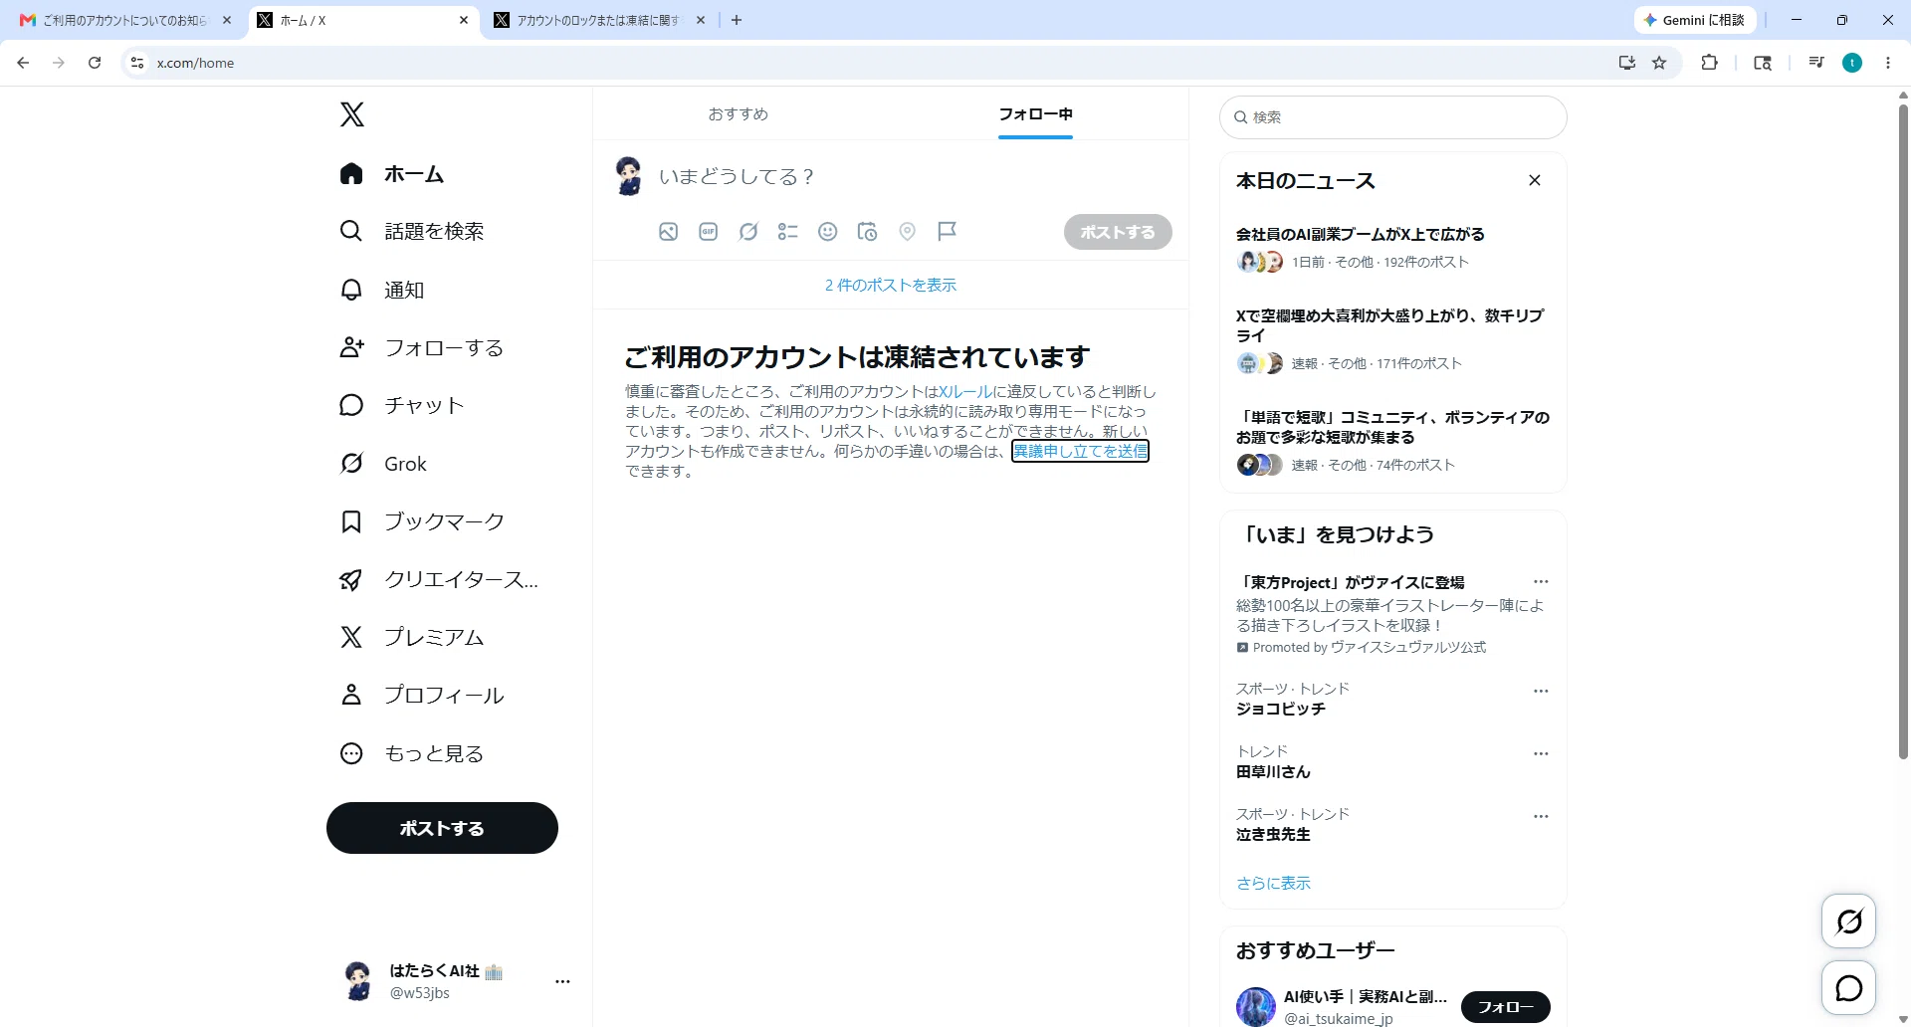1911x1027 pixels.
Task: Reload the x.com page
Action: click(95, 63)
